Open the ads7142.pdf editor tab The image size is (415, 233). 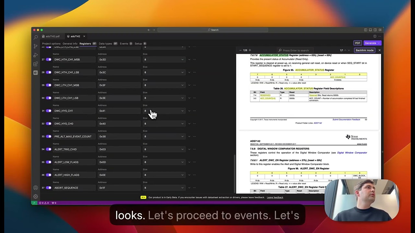pyautogui.click(x=51, y=36)
